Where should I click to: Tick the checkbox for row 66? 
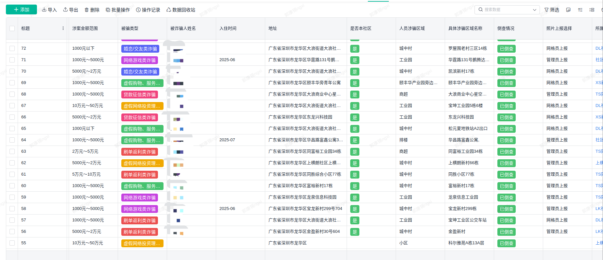click(x=12, y=117)
